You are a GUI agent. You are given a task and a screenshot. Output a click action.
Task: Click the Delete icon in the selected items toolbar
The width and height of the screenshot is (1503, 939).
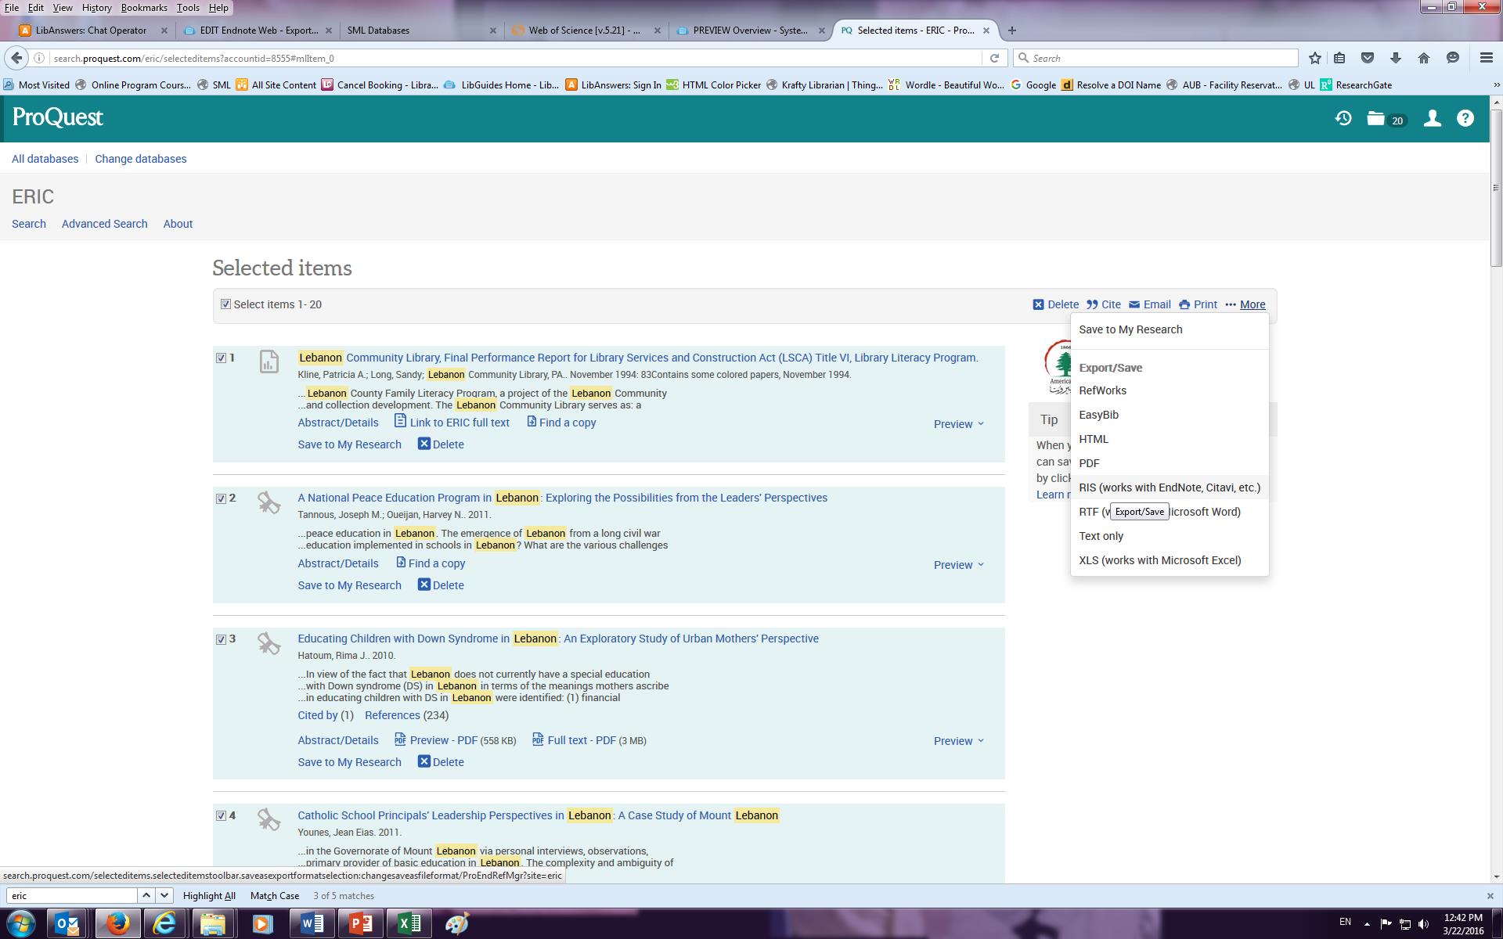tap(1038, 304)
